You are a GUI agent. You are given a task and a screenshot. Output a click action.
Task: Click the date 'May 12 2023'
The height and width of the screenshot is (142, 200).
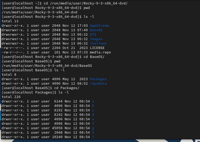coord(75,79)
